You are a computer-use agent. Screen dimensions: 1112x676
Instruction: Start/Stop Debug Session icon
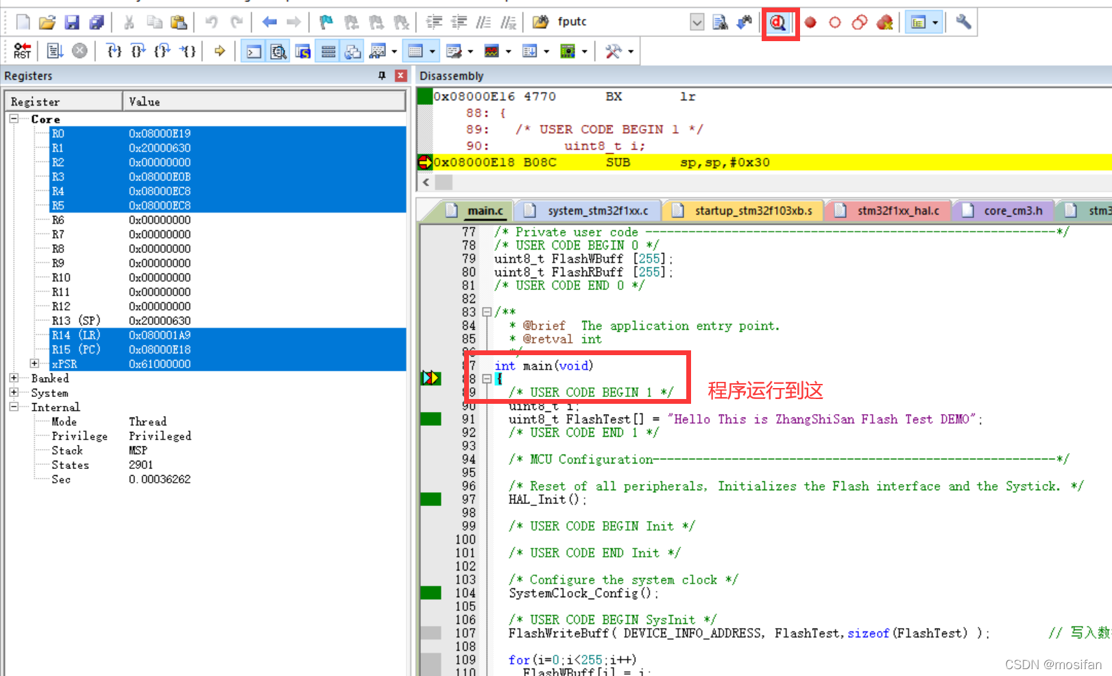[x=777, y=22]
